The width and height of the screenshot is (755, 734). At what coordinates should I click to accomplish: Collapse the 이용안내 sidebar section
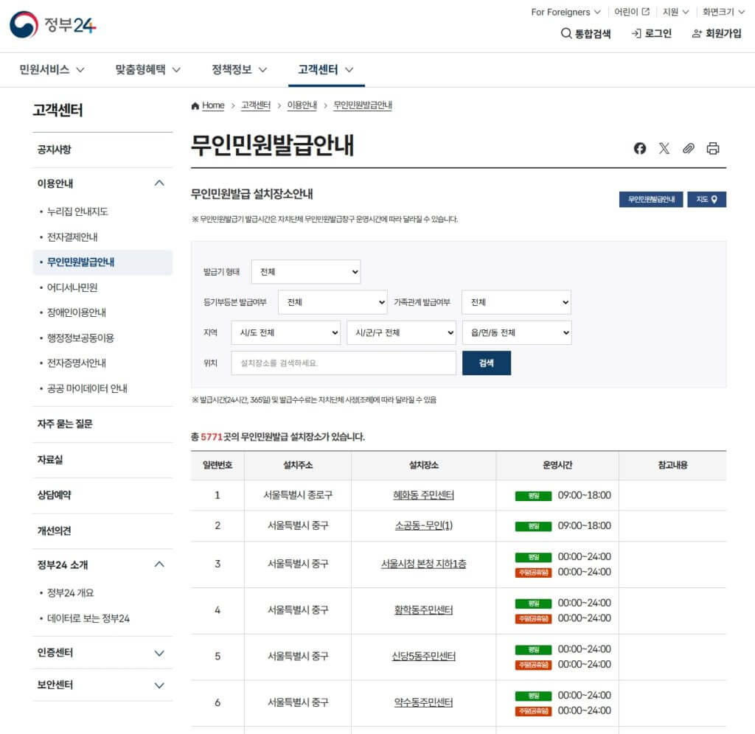(x=159, y=183)
